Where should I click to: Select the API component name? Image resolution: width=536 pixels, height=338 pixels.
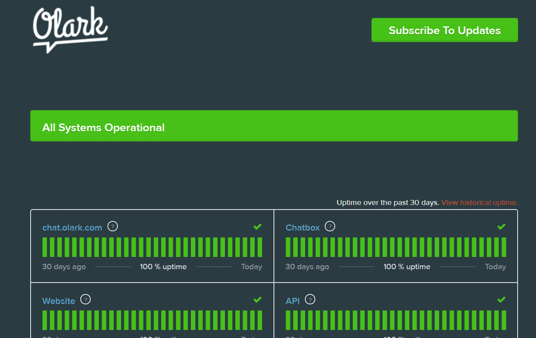(293, 301)
